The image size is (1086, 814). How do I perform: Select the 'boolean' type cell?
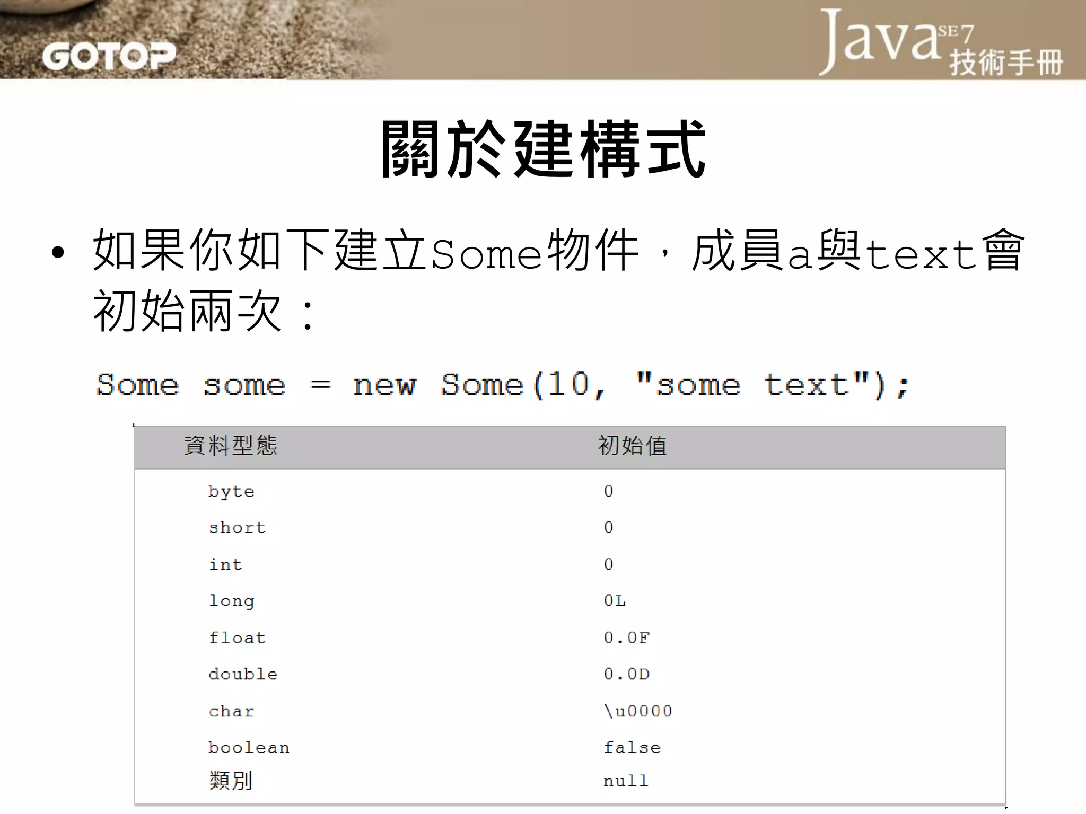[x=249, y=747]
